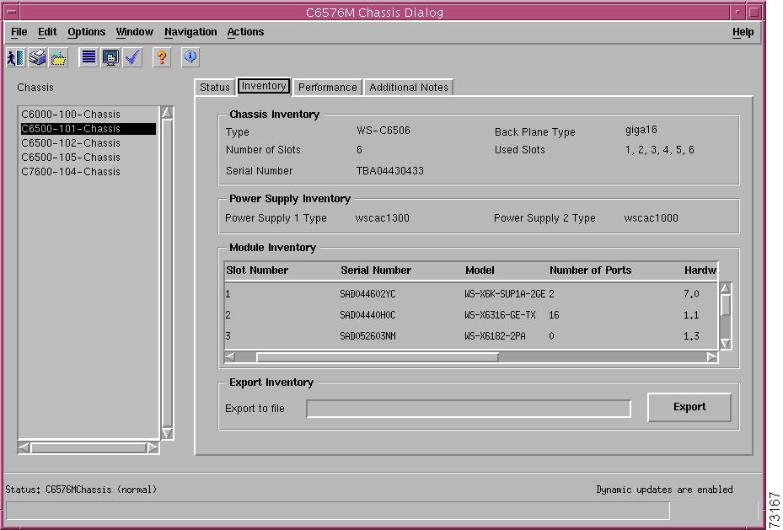Open the Window menu

click(x=134, y=32)
